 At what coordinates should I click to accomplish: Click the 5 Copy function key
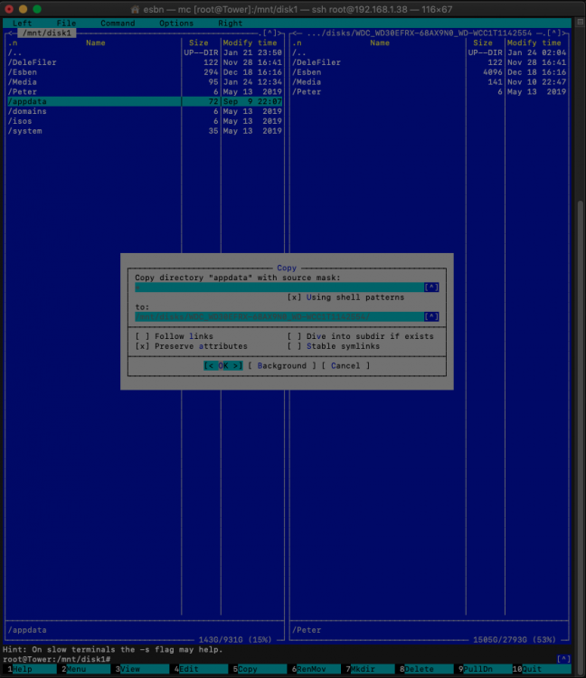point(260,669)
